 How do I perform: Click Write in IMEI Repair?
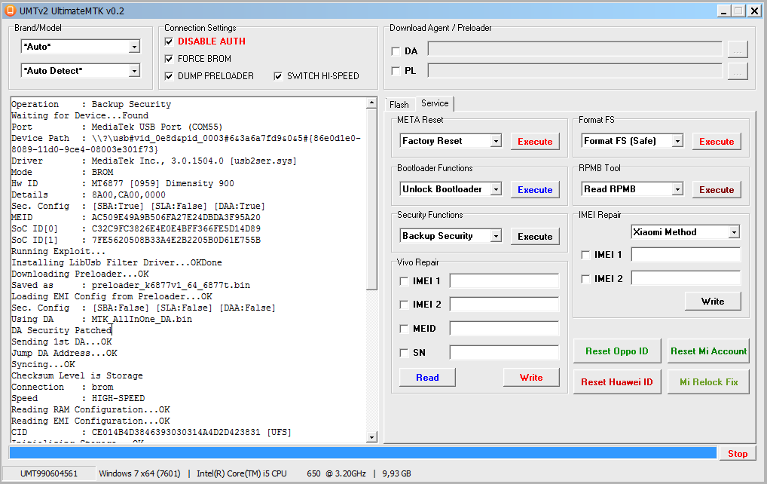pyautogui.click(x=713, y=302)
